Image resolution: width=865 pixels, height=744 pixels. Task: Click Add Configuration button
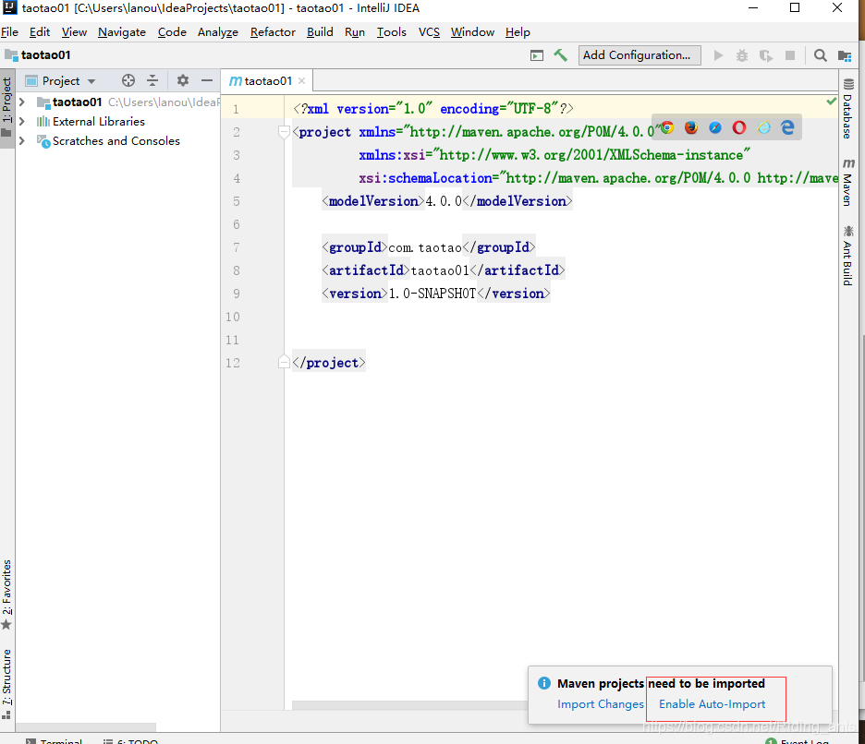640,55
